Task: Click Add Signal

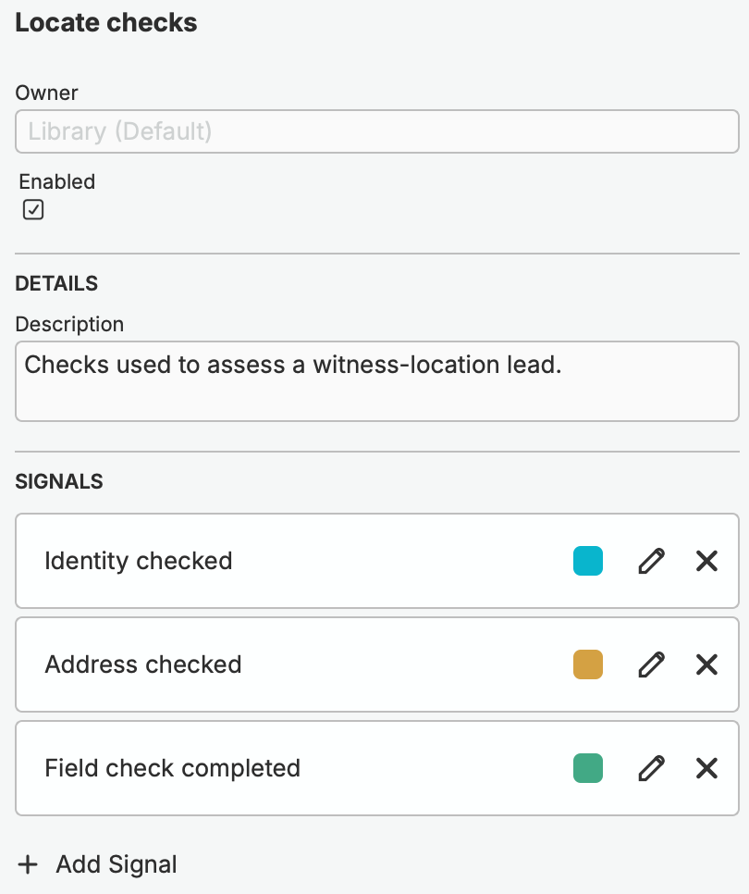Action: click(x=97, y=864)
